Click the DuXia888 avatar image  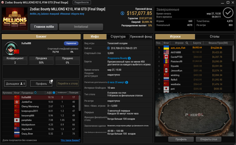coord(11,48)
